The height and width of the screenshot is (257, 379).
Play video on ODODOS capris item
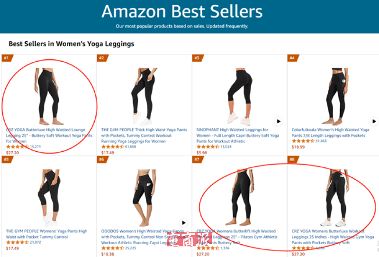[x=183, y=223]
